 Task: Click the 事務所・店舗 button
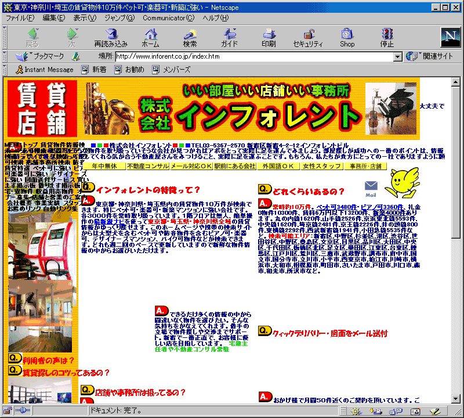click(365, 166)
